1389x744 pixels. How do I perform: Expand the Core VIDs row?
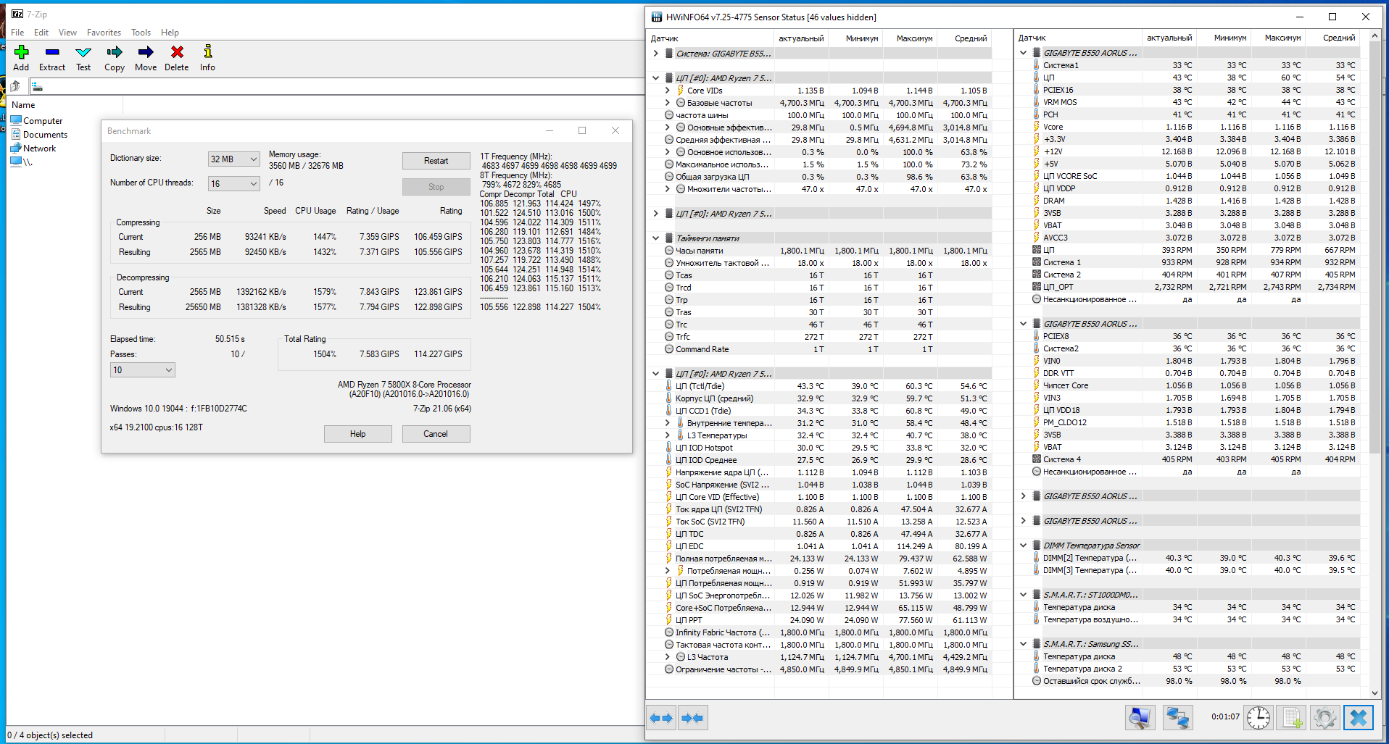[x=667, y=91]
